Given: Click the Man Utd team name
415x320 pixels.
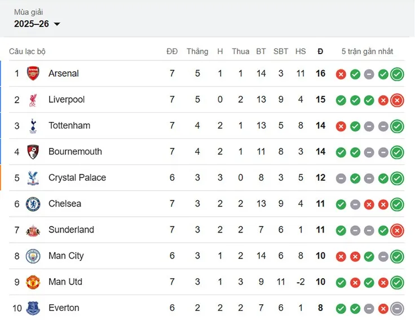Looking at the screenshot, I should [65, 282].
